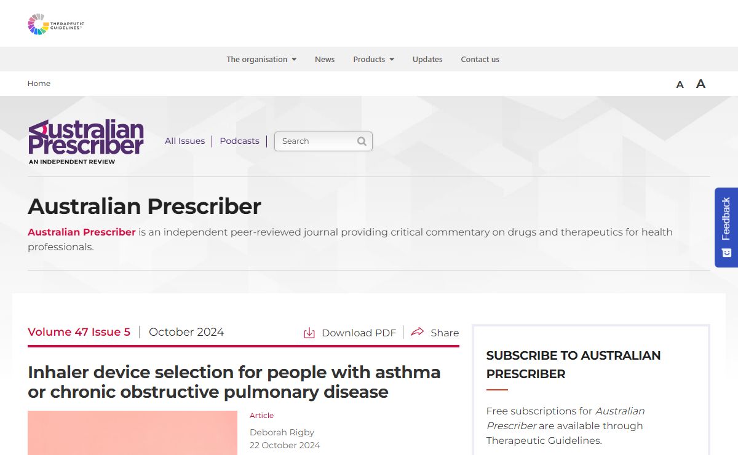Click the larger font size A

(700, 84)
